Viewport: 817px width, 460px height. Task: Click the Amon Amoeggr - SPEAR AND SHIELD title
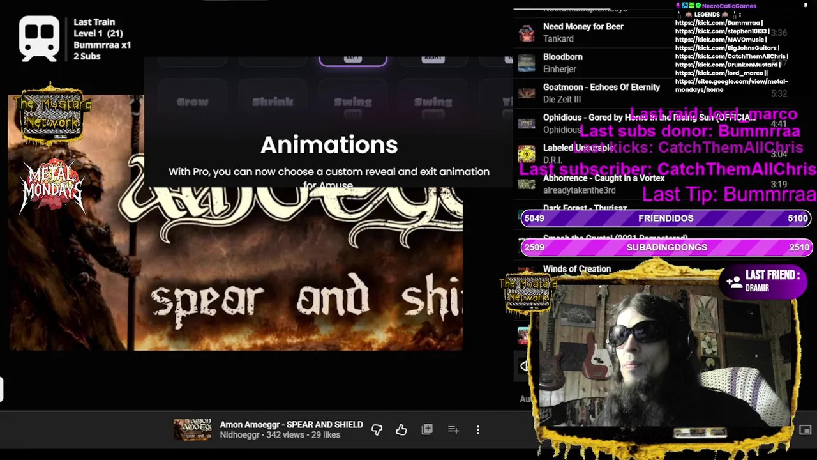point(291,425)
